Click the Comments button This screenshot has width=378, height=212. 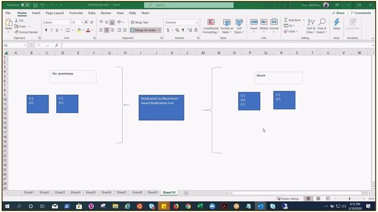coord(361,13)
